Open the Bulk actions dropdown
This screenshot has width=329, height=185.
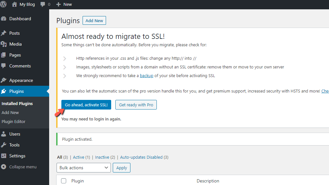coord(84,167)
